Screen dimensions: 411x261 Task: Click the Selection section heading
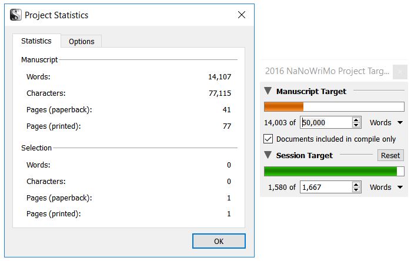pos(36,148)
